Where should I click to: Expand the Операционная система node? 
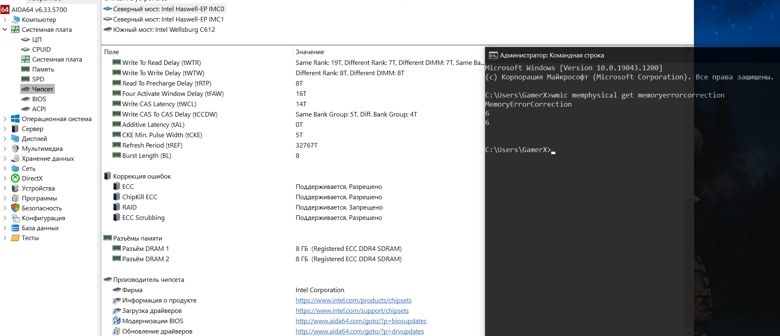tap(5, 119)
